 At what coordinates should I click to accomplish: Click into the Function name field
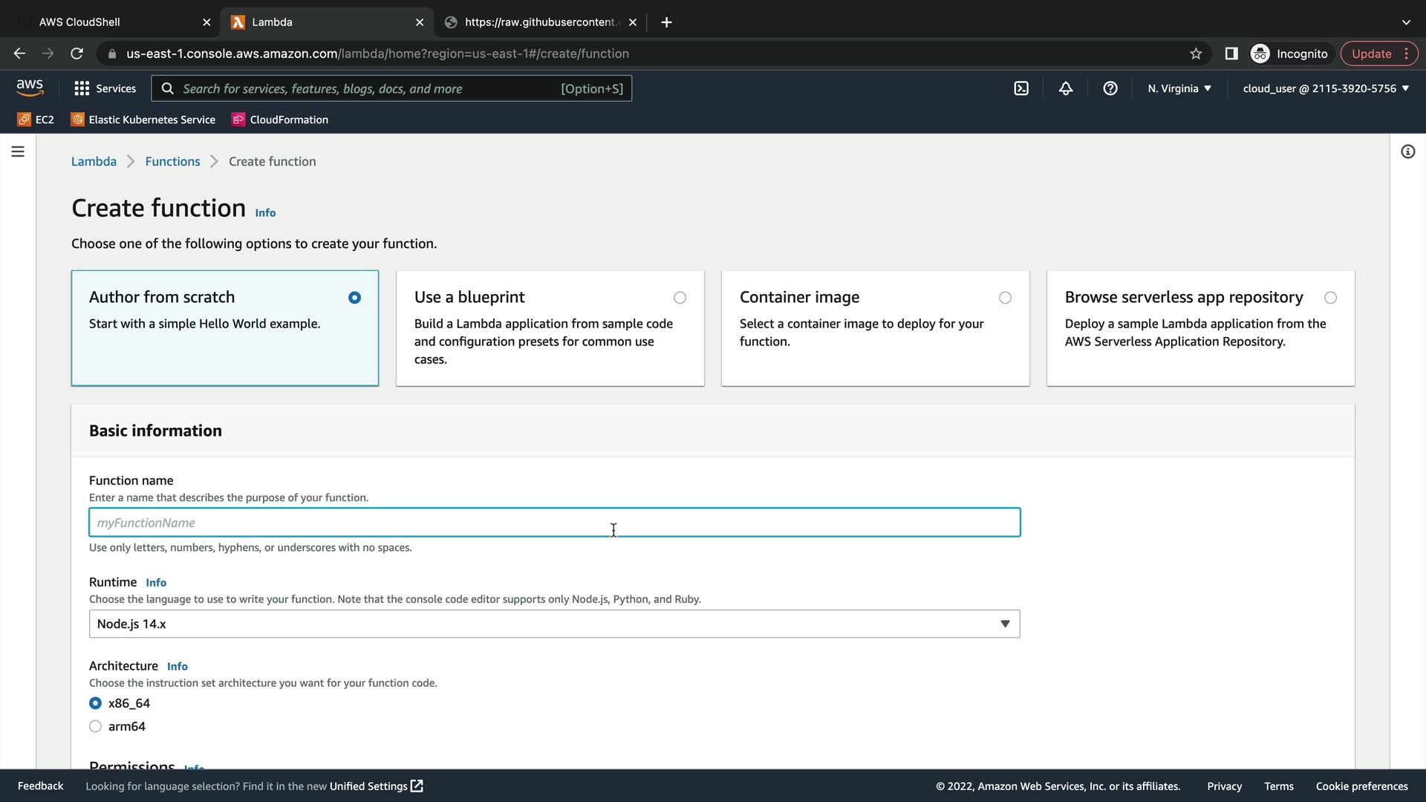pos(554,523)
